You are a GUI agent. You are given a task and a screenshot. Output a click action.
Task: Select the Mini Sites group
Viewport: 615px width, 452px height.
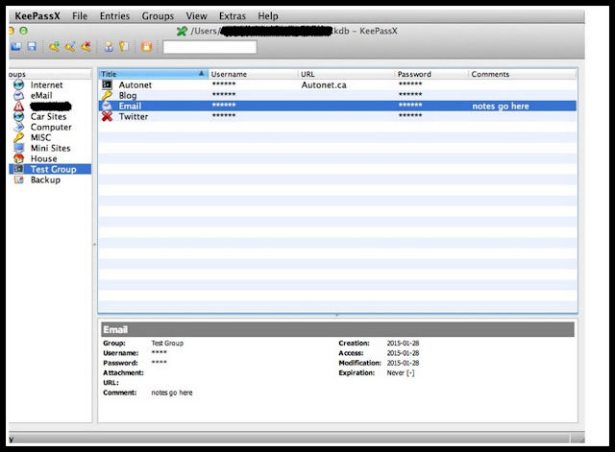50,149
